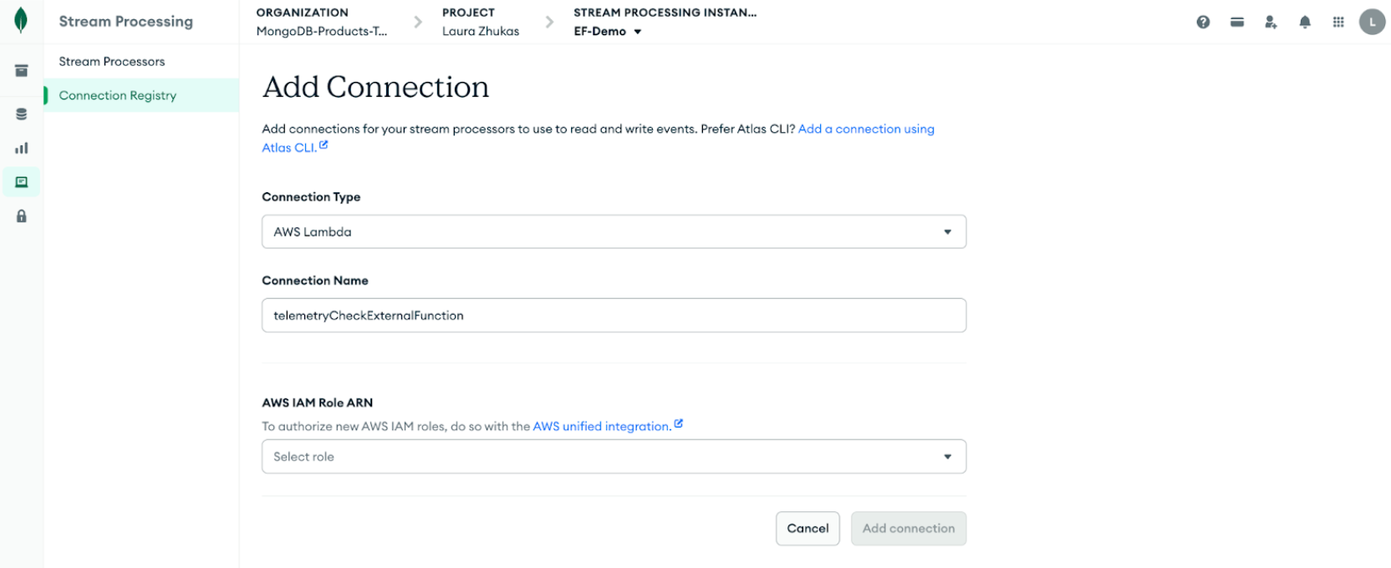1391x568 pixels.
Task: Open the EF-Demo instance switcher chevron
Action: 638,30
